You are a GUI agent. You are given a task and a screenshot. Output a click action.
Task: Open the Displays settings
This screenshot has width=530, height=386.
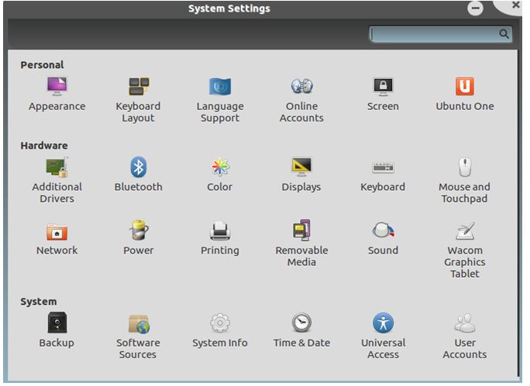(x=301, y=167)
